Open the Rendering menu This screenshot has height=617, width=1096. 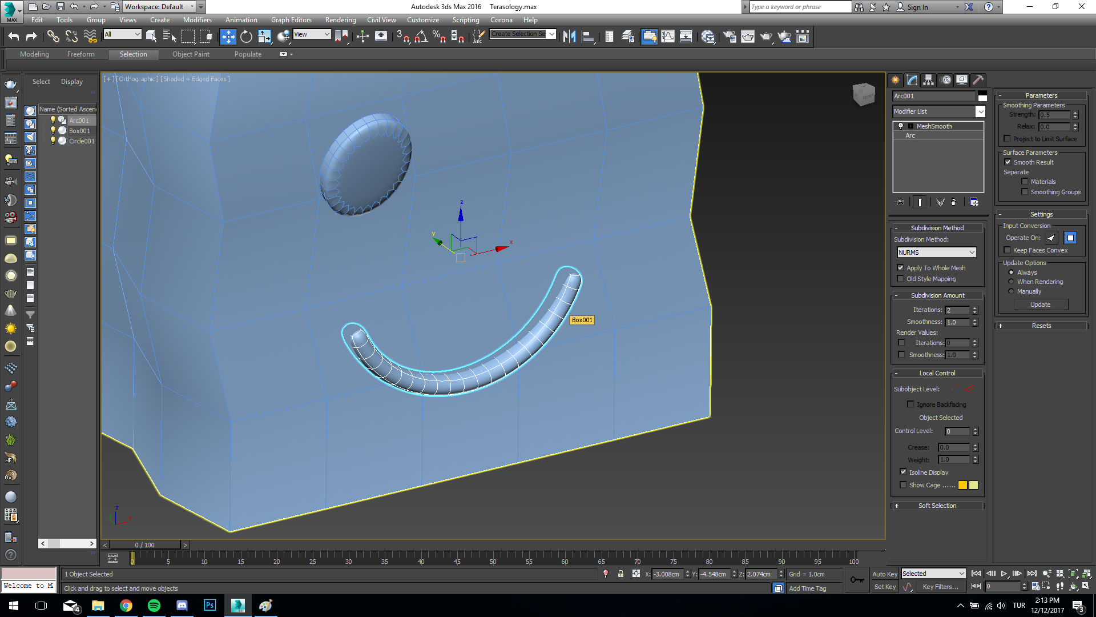340,20
